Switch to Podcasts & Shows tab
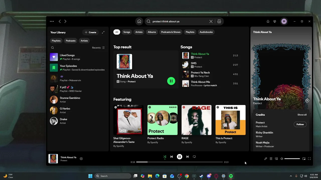The image size is (321, 180). [171, 32]
